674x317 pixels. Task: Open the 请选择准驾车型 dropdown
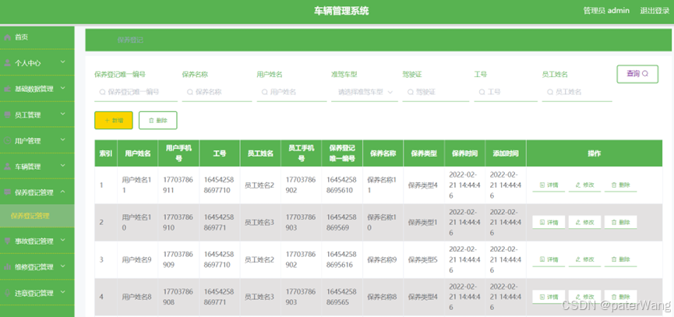pos(365,92)
